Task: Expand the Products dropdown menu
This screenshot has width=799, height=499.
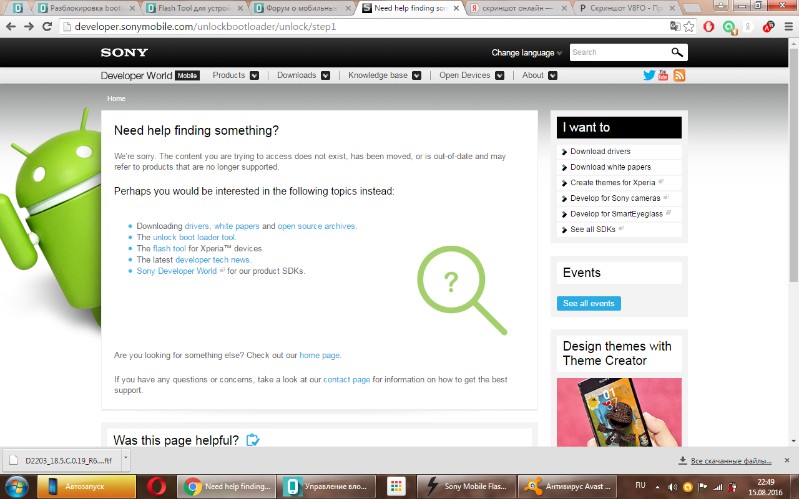Action: pos(254,75)
